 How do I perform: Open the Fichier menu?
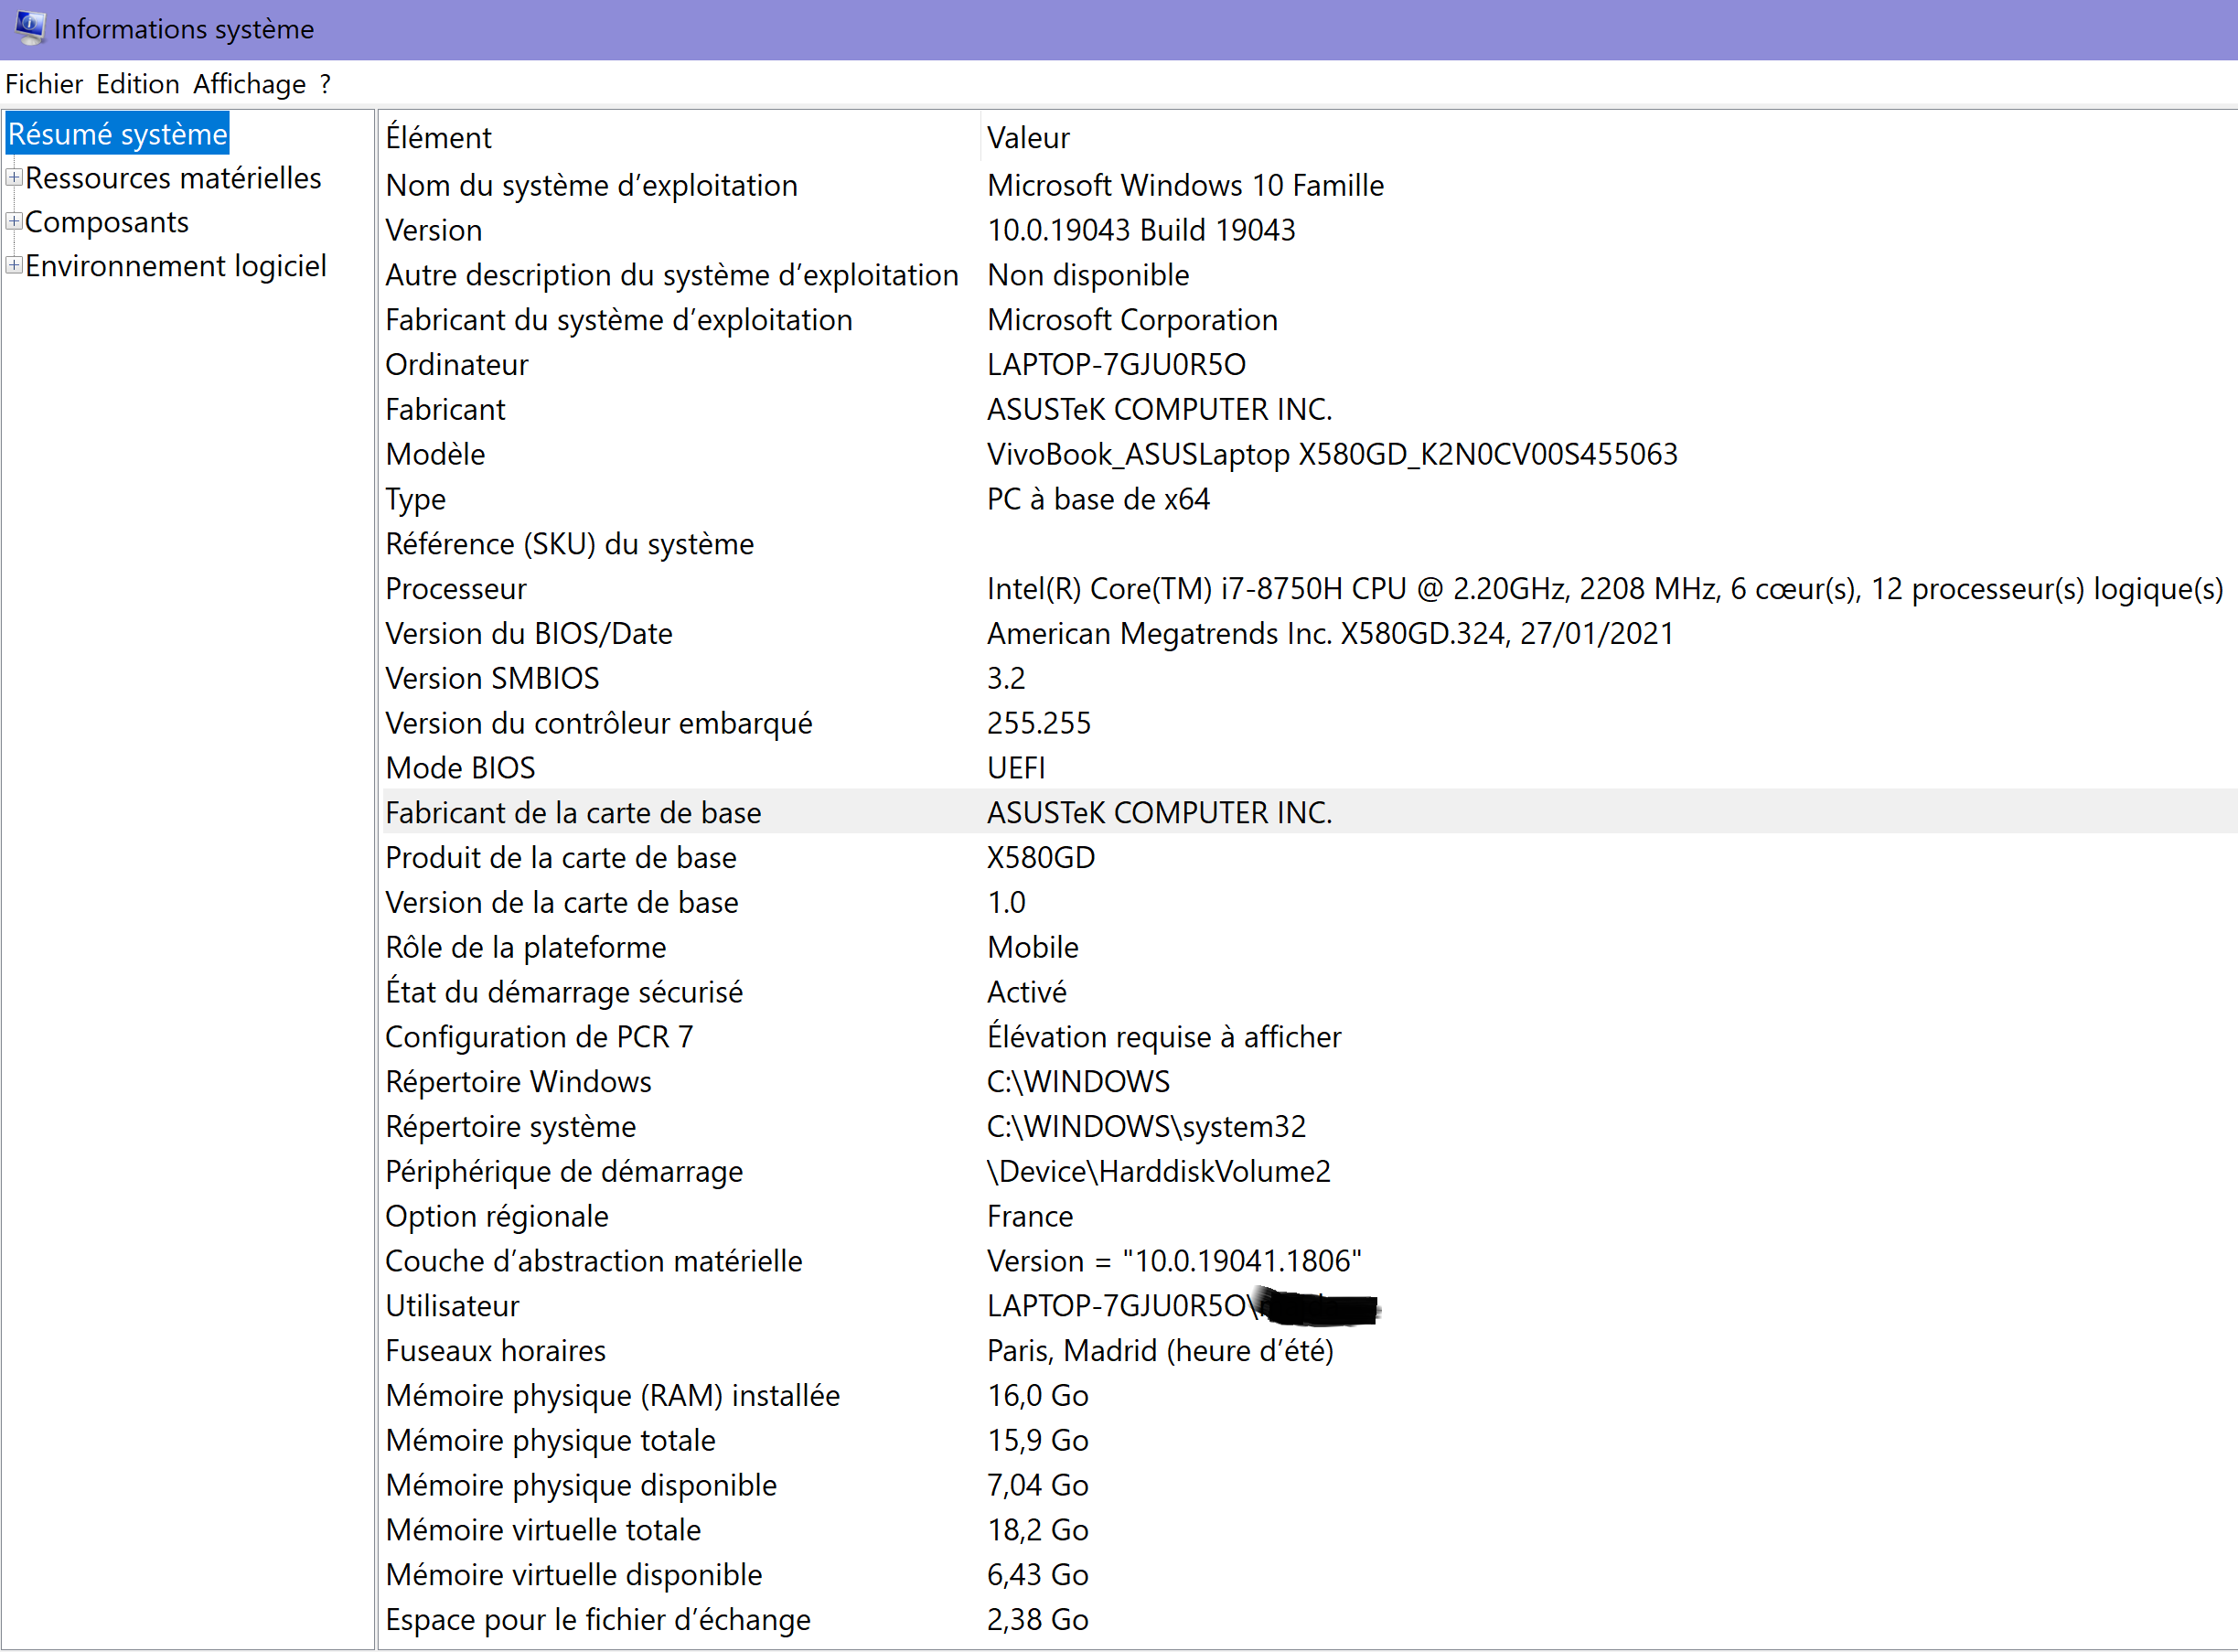tap(44, 84)
